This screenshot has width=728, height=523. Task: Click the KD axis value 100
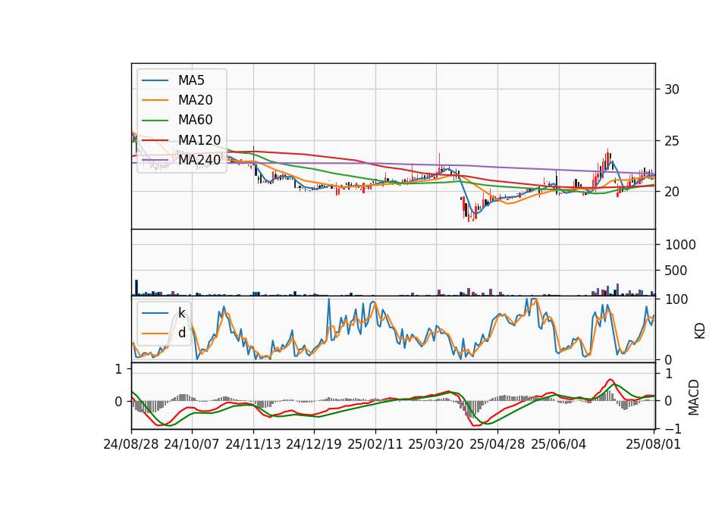point(676,299)
